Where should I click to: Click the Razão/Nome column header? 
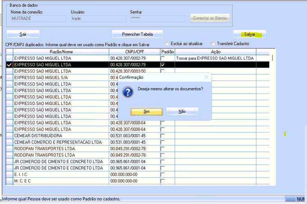point(61,51)
